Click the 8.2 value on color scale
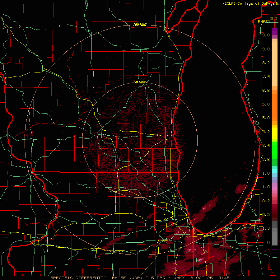The image size is (280, 280). tap(266, 63)
